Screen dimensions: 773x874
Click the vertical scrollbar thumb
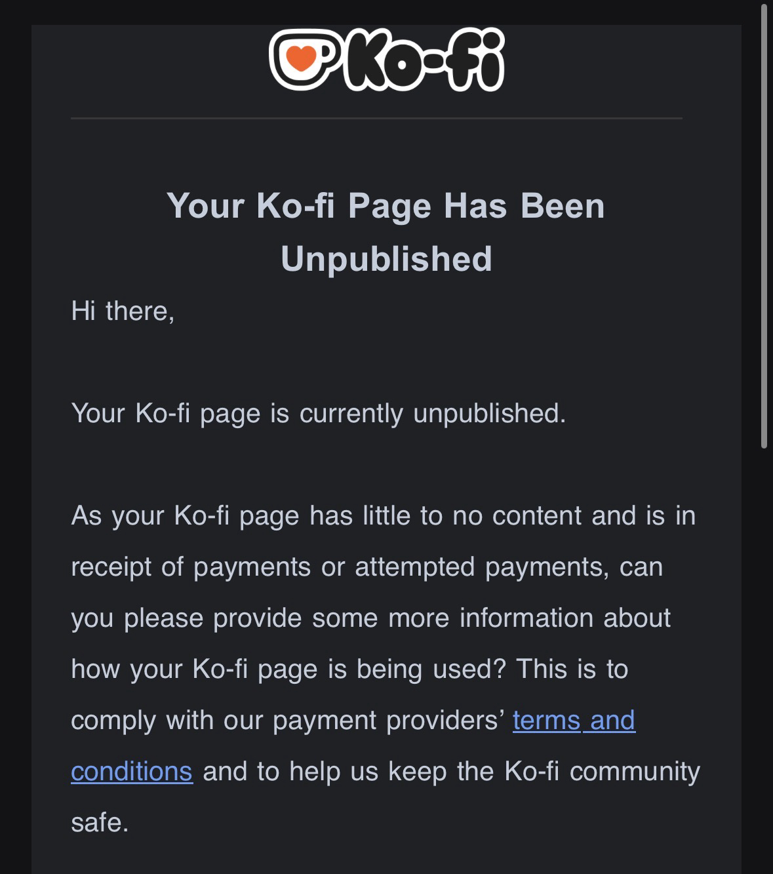763,223
